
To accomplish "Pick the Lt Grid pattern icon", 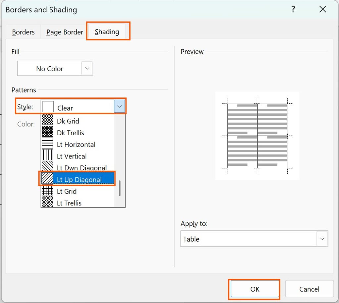I will pos(47,191).
